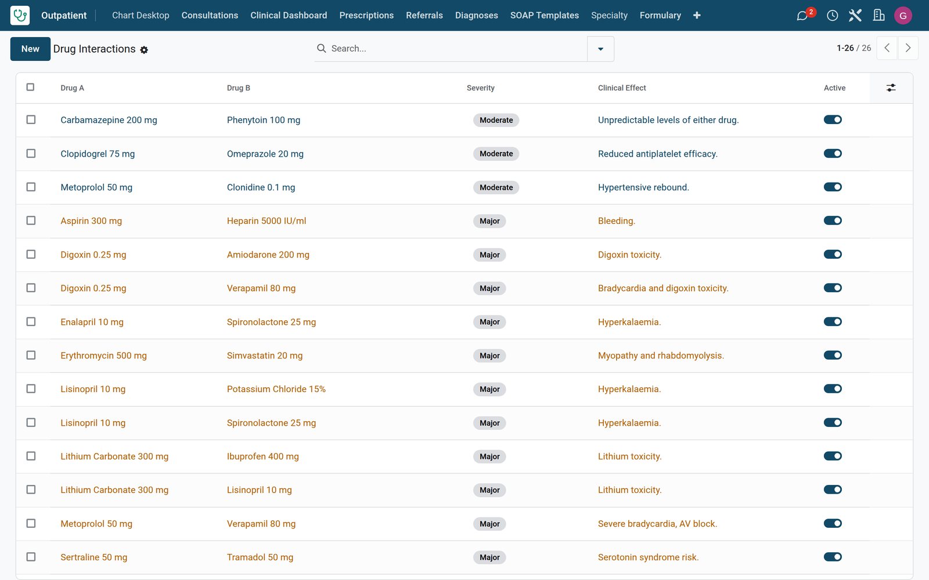Click Moderate badge in Metoprolol-Clonidine row
929x580 pixels.
(x=496, y=187)
